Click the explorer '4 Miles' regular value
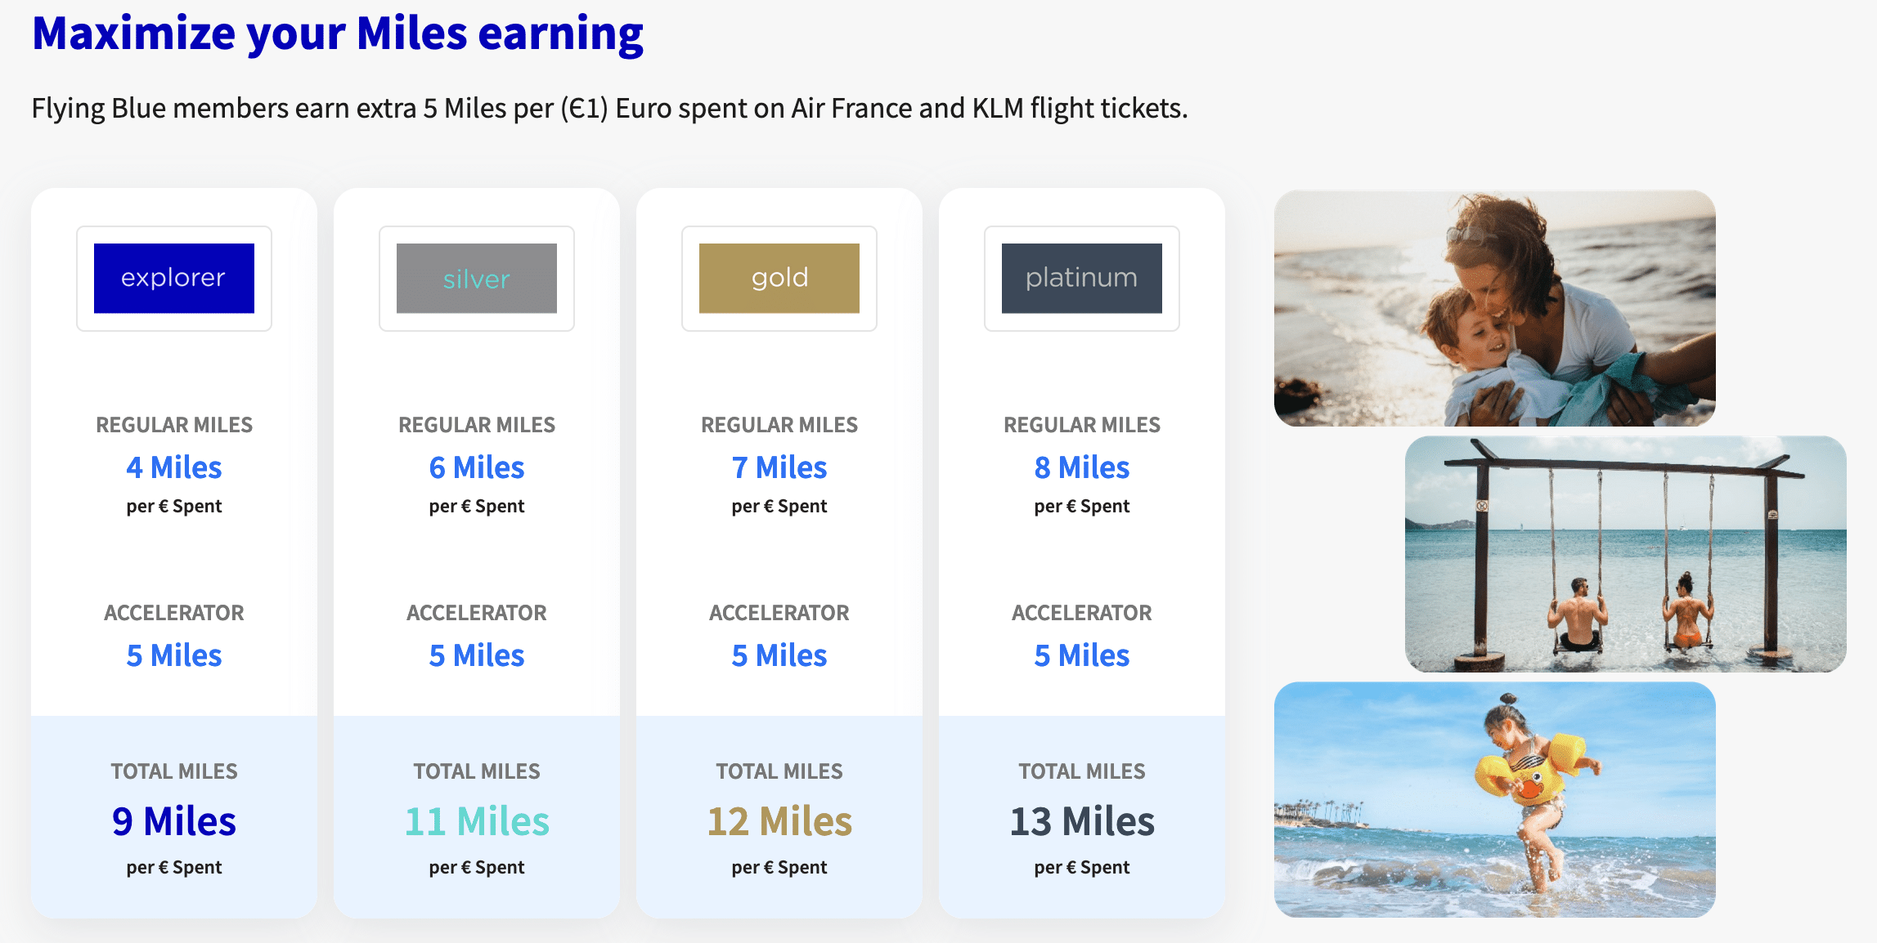The width and height of the screenshot is (1877, 943). point(174,467)
